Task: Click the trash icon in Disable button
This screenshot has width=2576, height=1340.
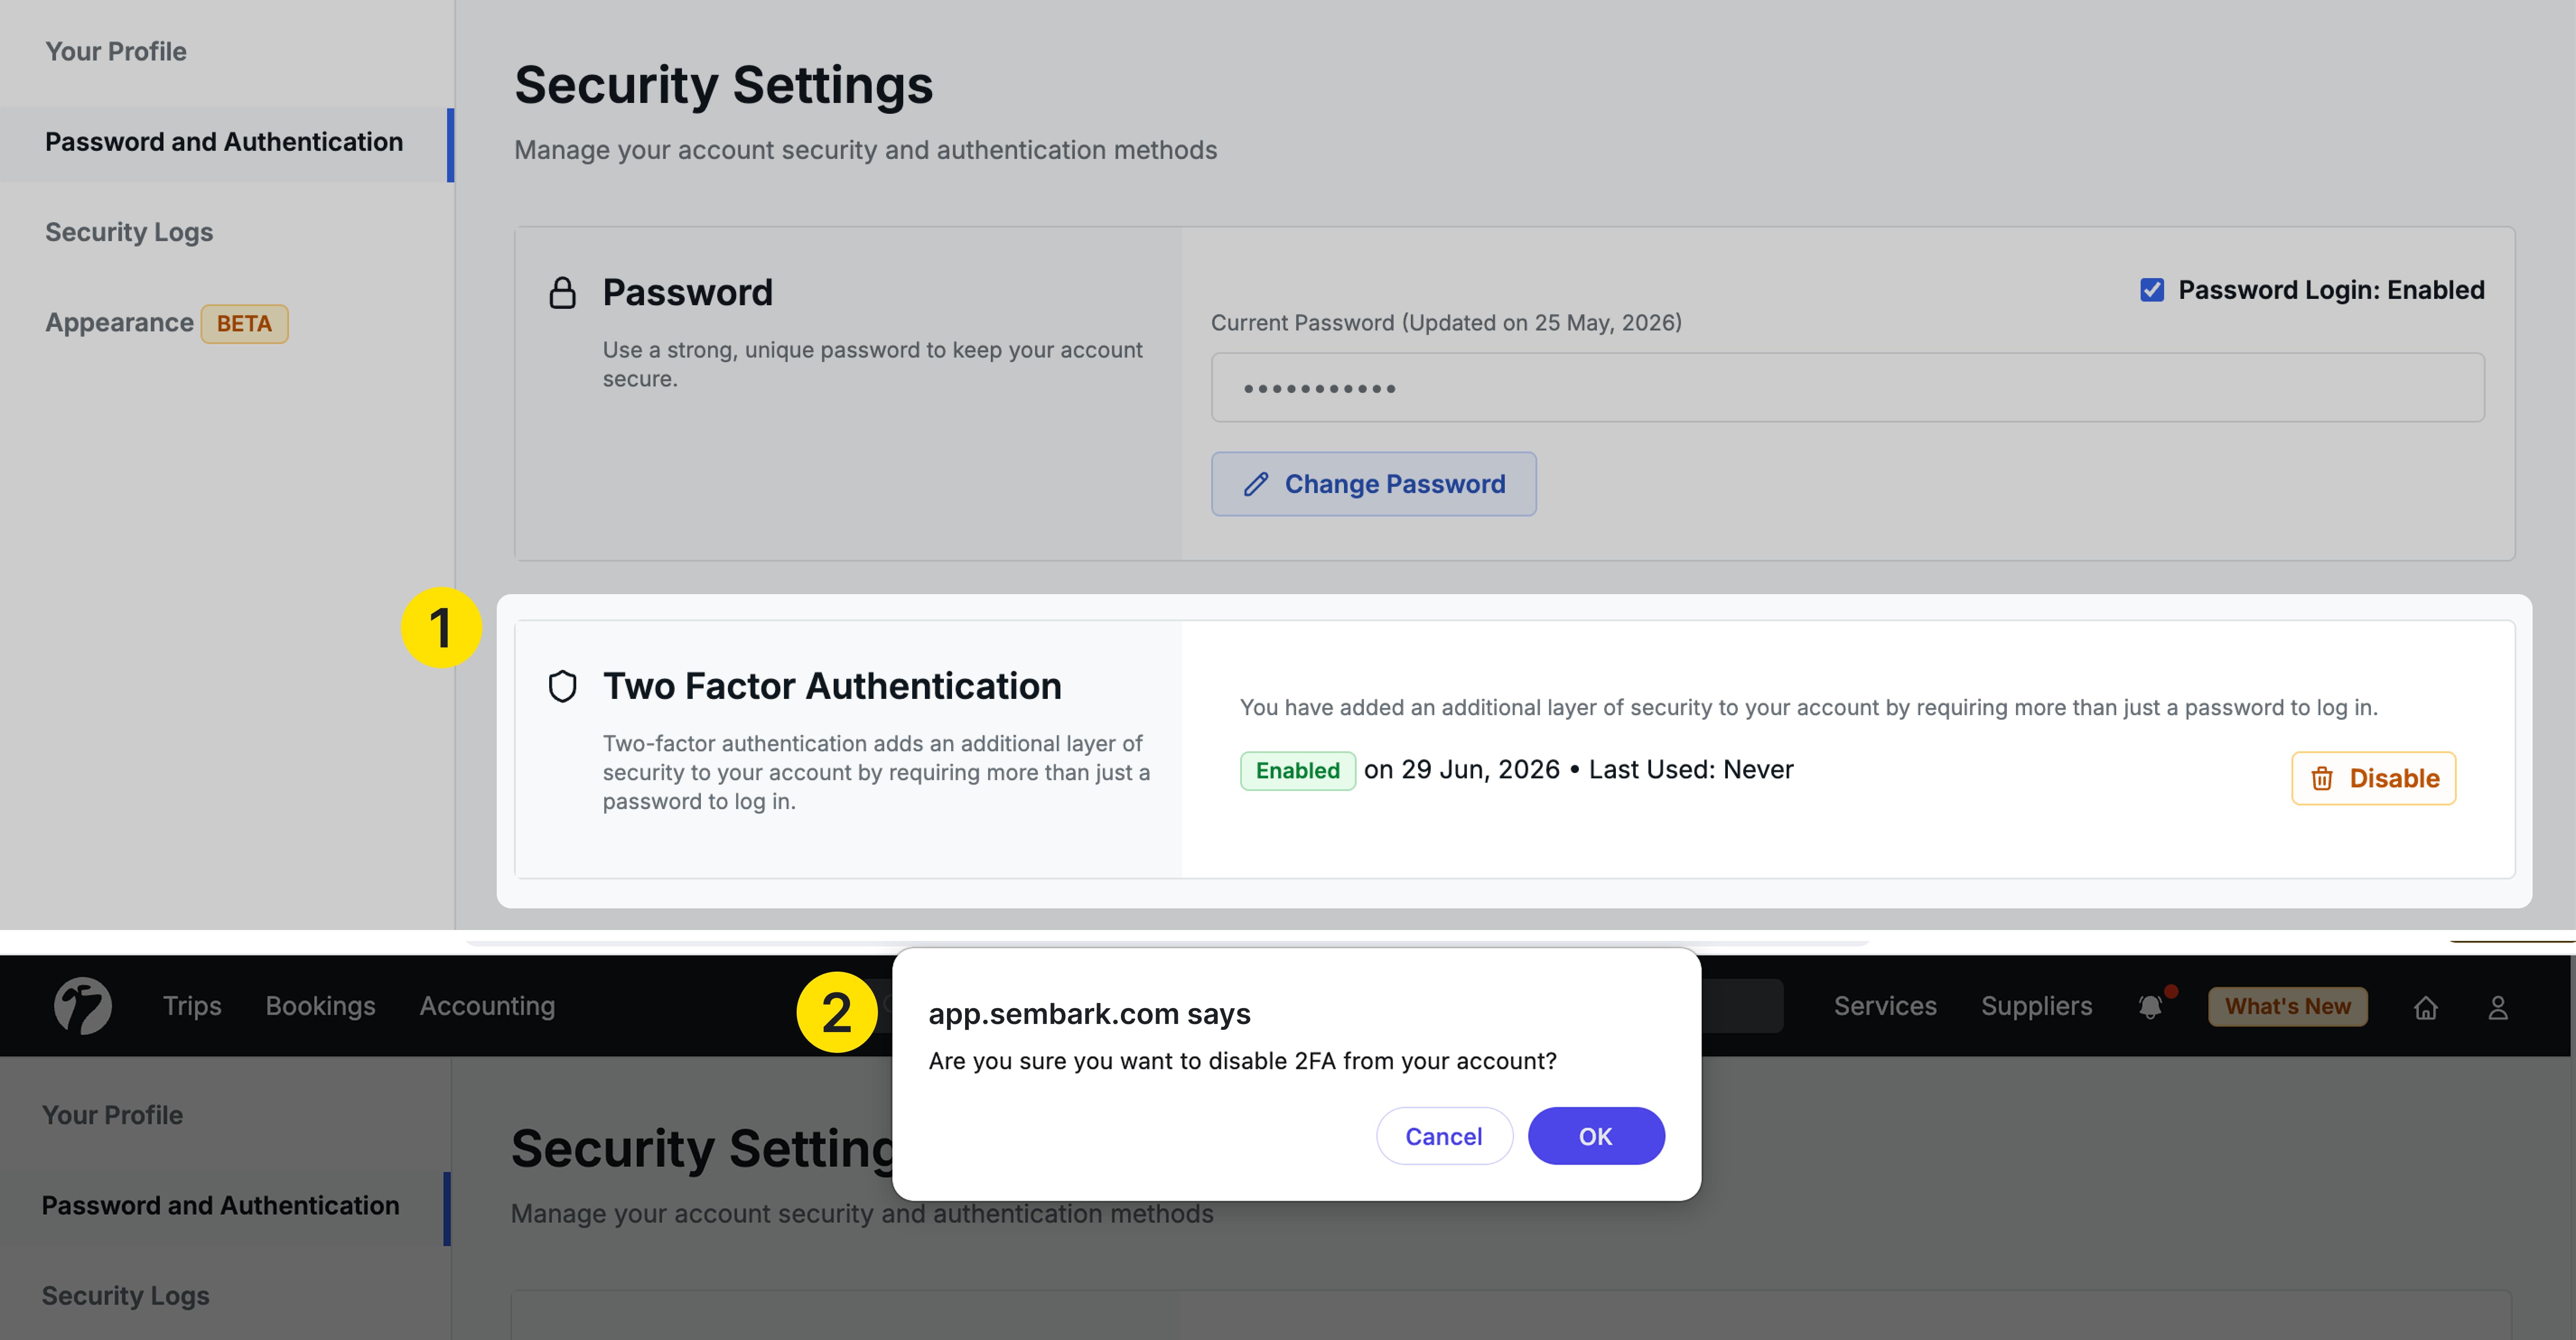Action: 2322,778
